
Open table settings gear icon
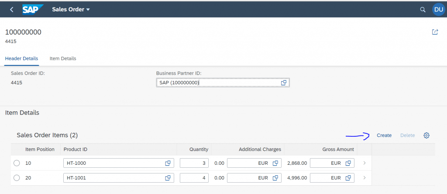pos(426,135)
